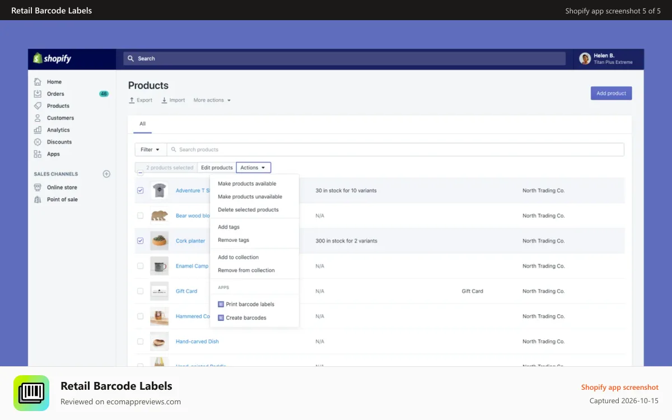672x420 pixels.
Task: Click the Retail Barcode Labels app logo
Action: (x=31, y=393)
